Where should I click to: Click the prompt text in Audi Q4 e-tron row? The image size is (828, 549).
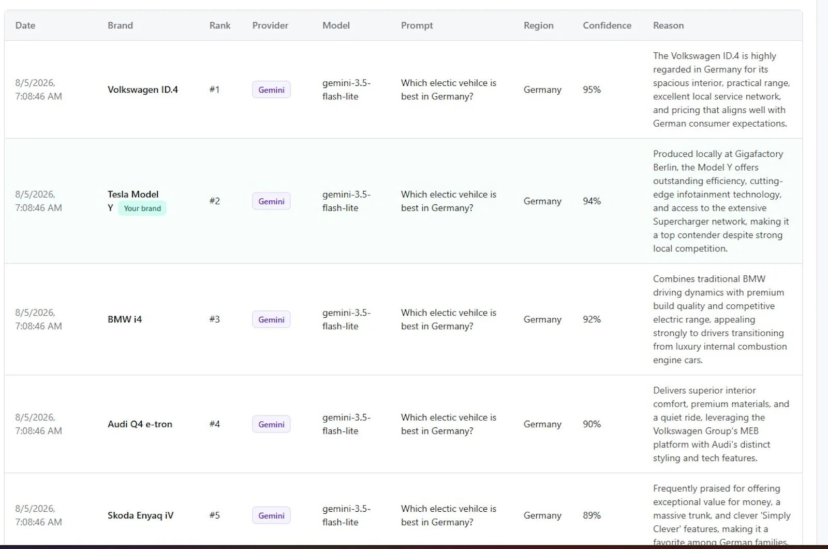coord(448,424)
